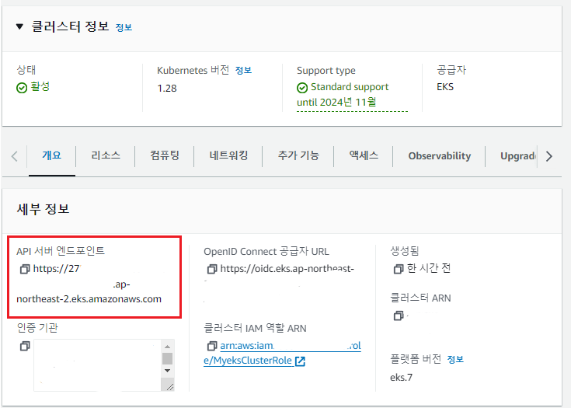Copy the cluster creation time
Image resolution: width=571 pixels, height=408 pixels.
[399, 269]
